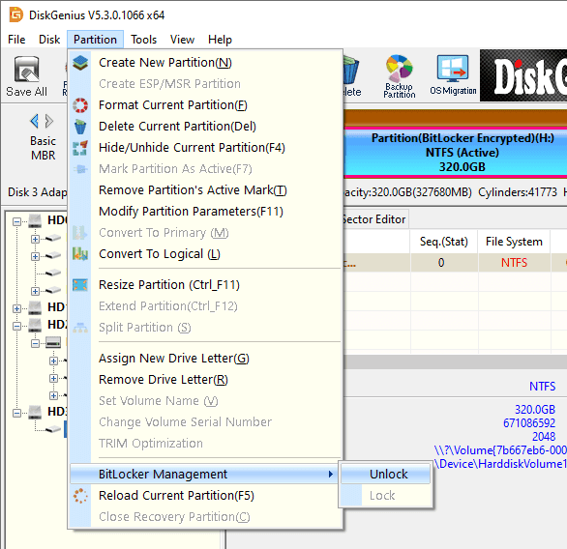
Task: Open the Disk menu
Action: (x=49, y=40)
